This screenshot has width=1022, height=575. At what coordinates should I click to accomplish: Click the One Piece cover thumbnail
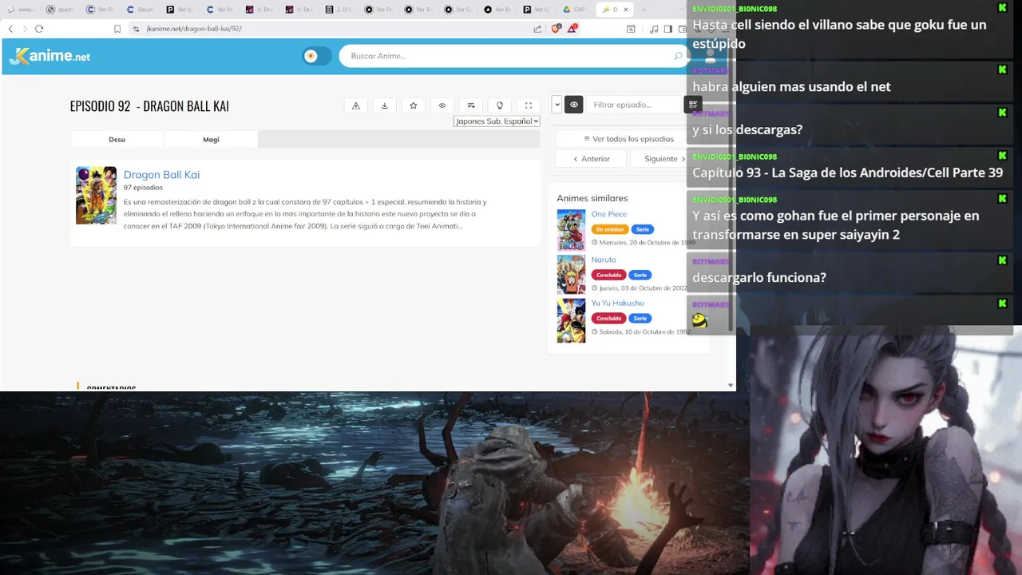pyautogui.click(x=571, y=230)
